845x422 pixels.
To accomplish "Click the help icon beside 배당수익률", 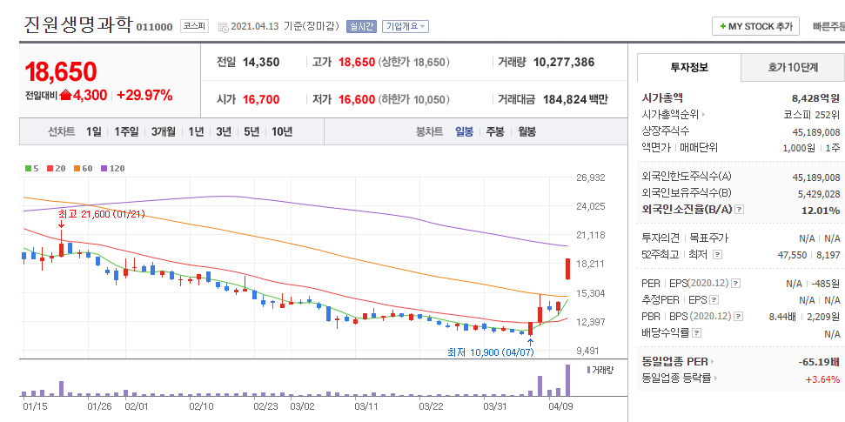I will (x=696, y=333).
